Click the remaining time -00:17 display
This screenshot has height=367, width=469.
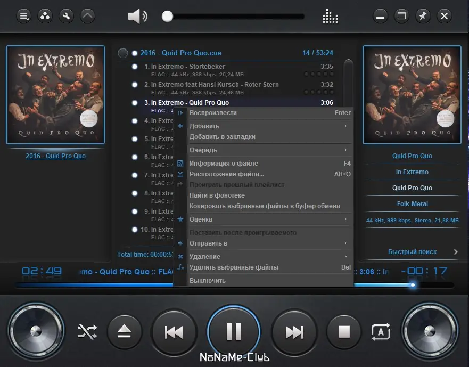424,271
